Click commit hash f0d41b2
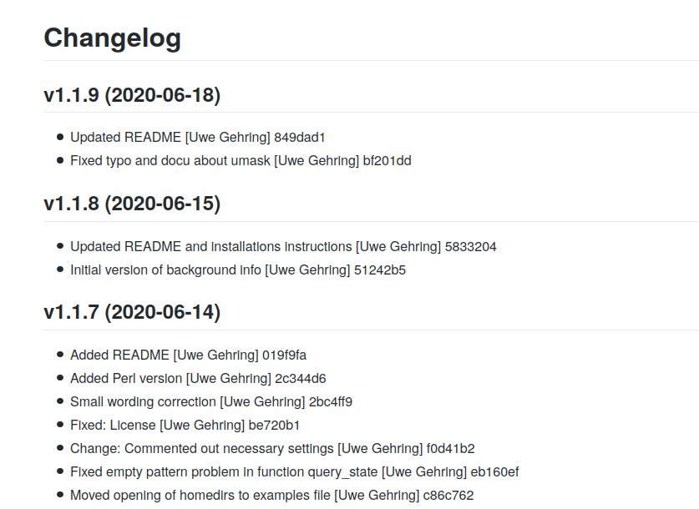 450,448
